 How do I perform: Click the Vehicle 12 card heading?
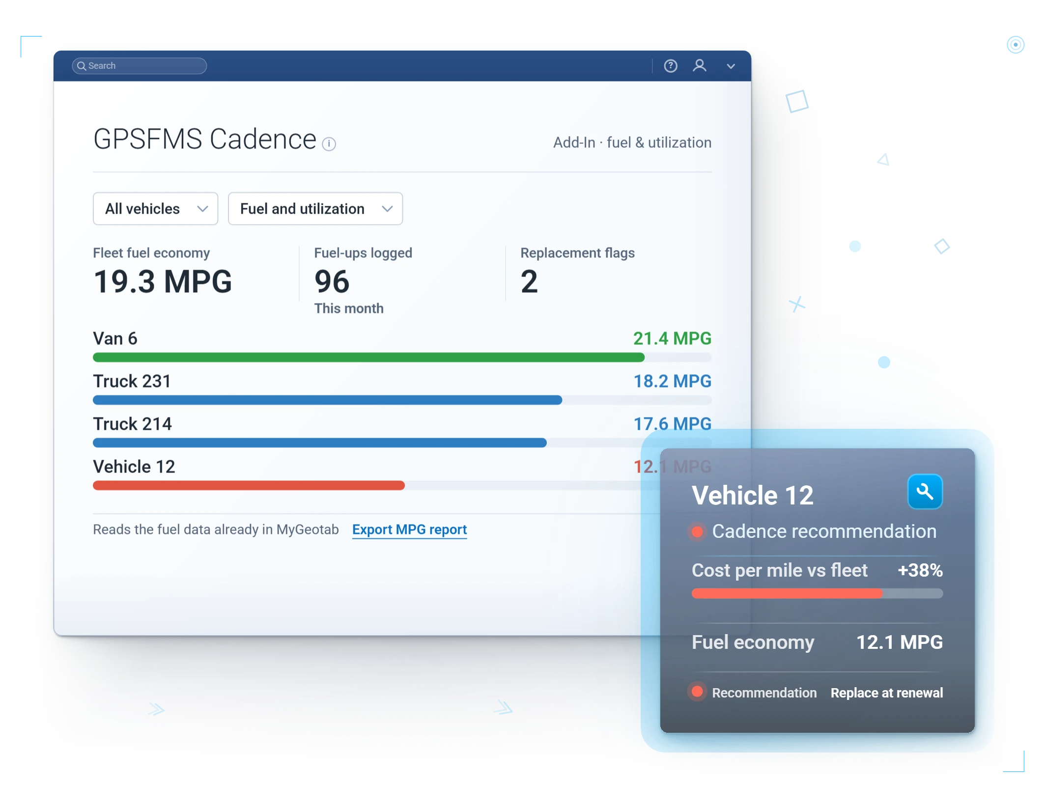tap(753, 496)
